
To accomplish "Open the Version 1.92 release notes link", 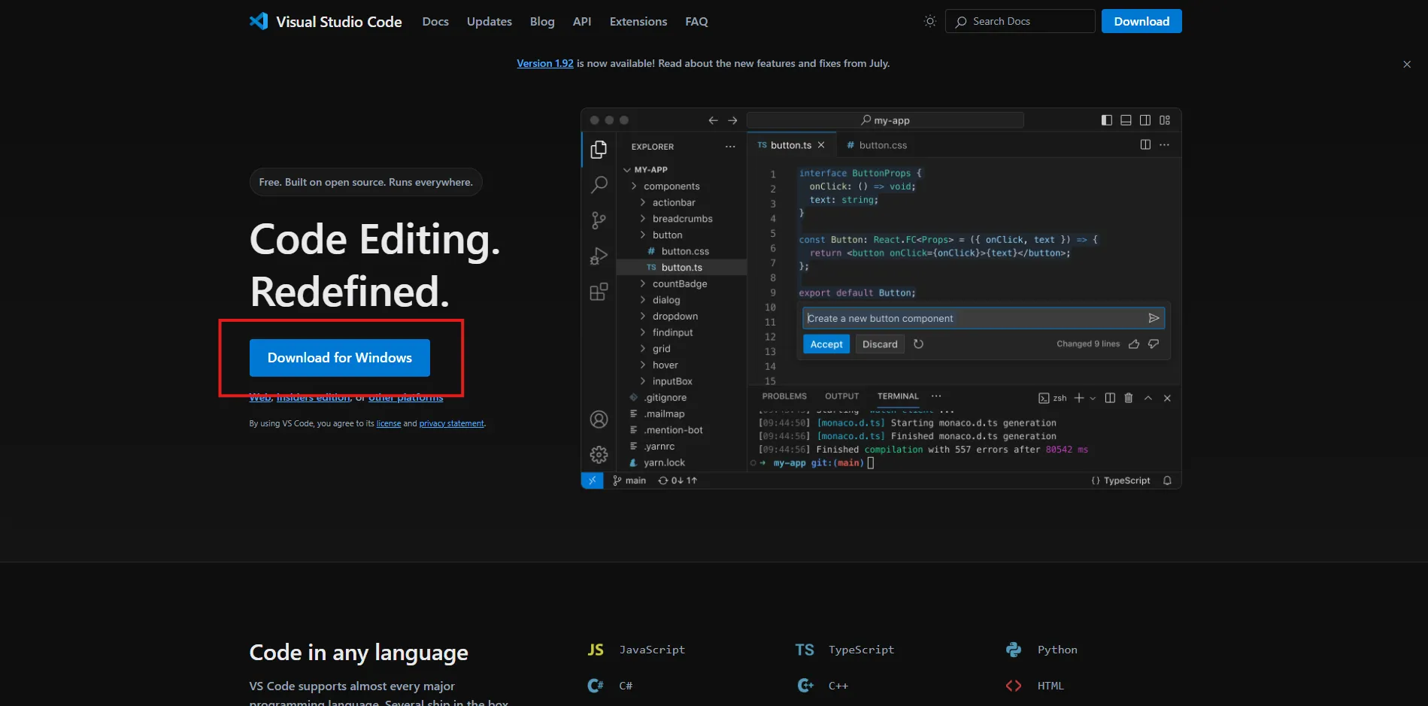I will point(544,63).
